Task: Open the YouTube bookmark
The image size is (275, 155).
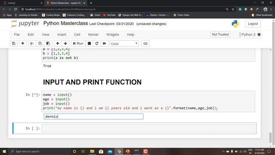Action: pyautogui.click(x=109, y=15)
